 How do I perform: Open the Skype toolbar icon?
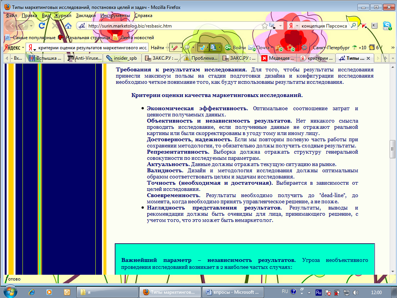click(x=387, y=26)
